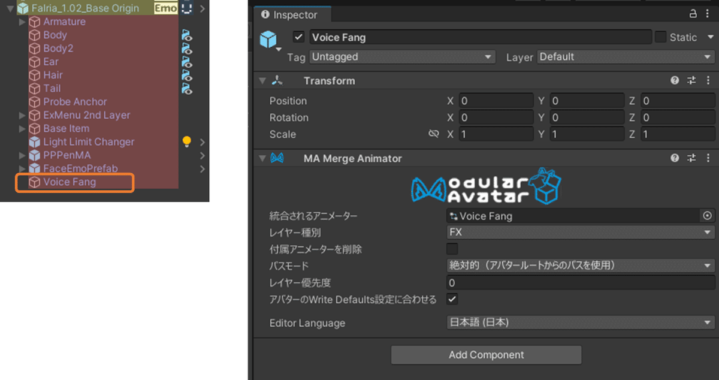Open Transform component three-dot menu
The width and height of the screenshot is (719, 380).
click(x=708, y=80)
